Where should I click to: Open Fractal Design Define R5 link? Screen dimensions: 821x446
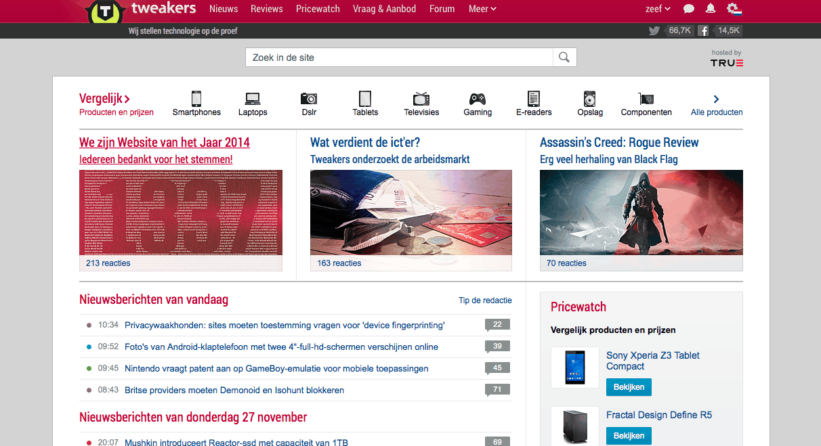pos(659,415)
